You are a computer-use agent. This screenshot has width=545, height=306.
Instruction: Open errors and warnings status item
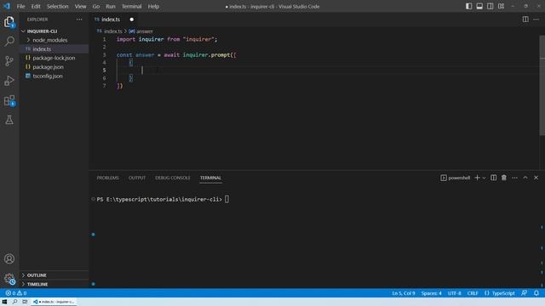[x=16, y=293]
